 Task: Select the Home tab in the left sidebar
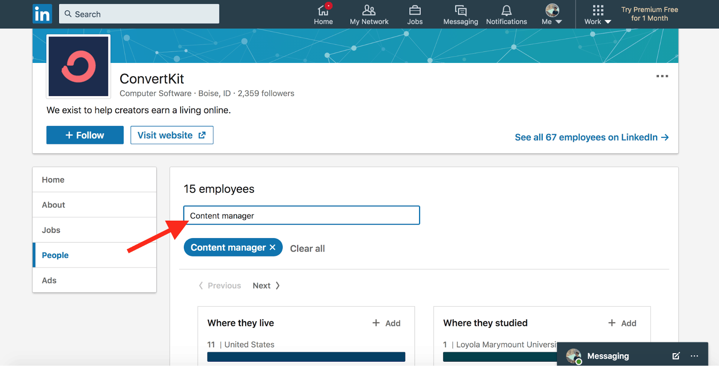(x=94, y=180)
